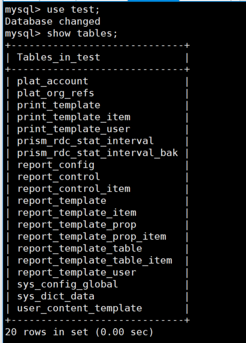Screen dimensions: 246x343
Task: Click the '20 rows in set' result line
Action: pos(79,332)
